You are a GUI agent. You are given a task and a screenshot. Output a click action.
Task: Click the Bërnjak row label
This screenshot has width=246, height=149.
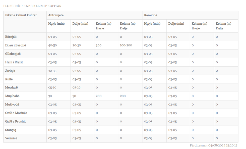(11, 37)
